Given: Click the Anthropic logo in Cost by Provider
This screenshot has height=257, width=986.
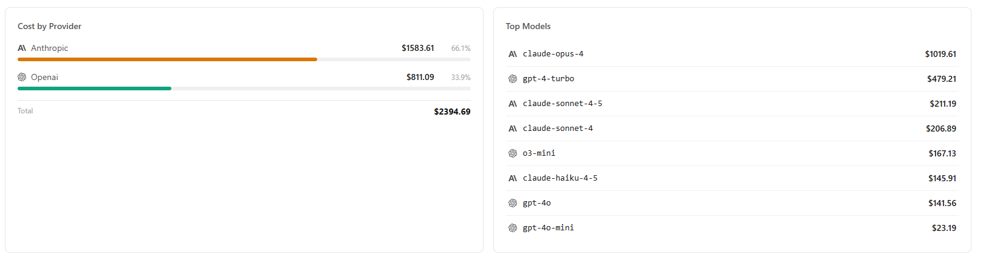Looking at the screenshot, I should [22, 48].
